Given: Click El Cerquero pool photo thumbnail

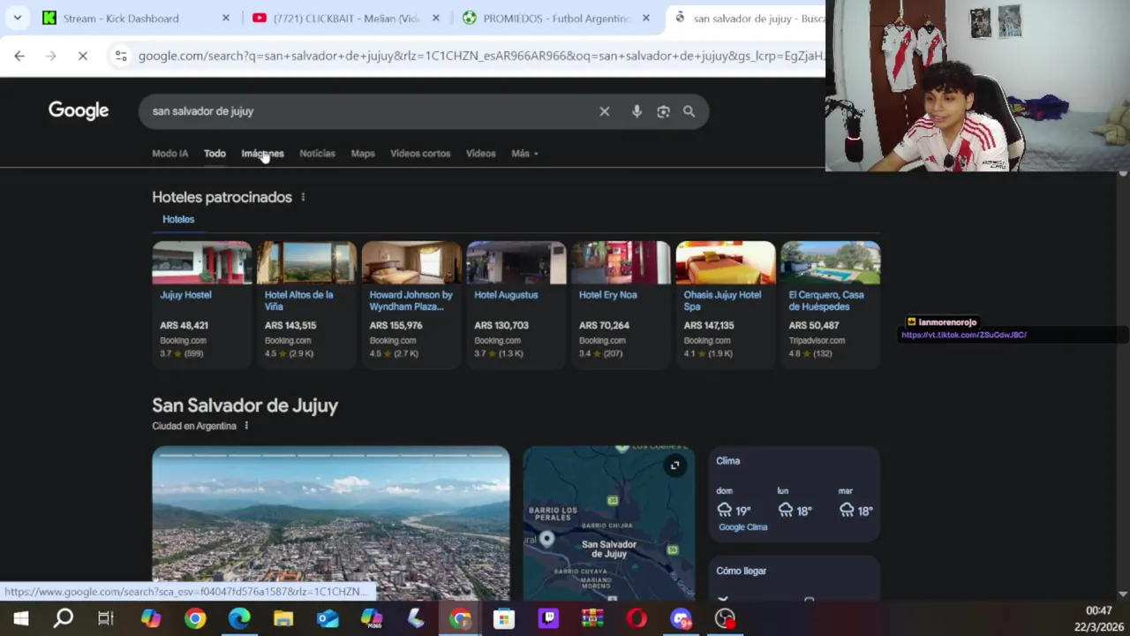Looking at the screenshot, I should point(831,262).
